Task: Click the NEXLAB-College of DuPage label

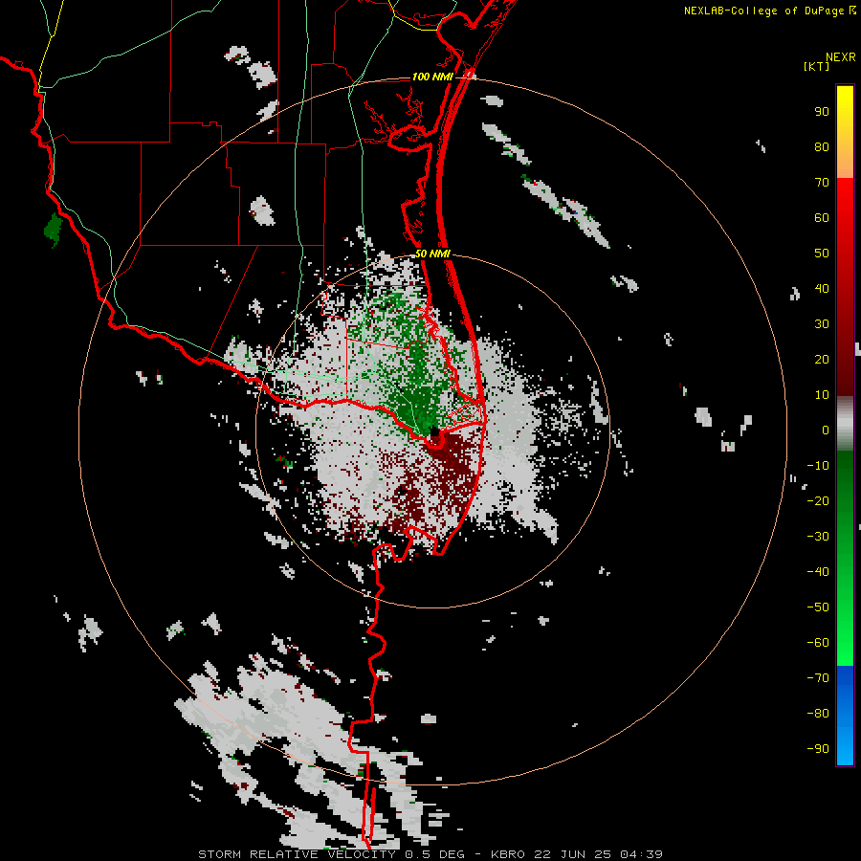Action: coord(763,11)
